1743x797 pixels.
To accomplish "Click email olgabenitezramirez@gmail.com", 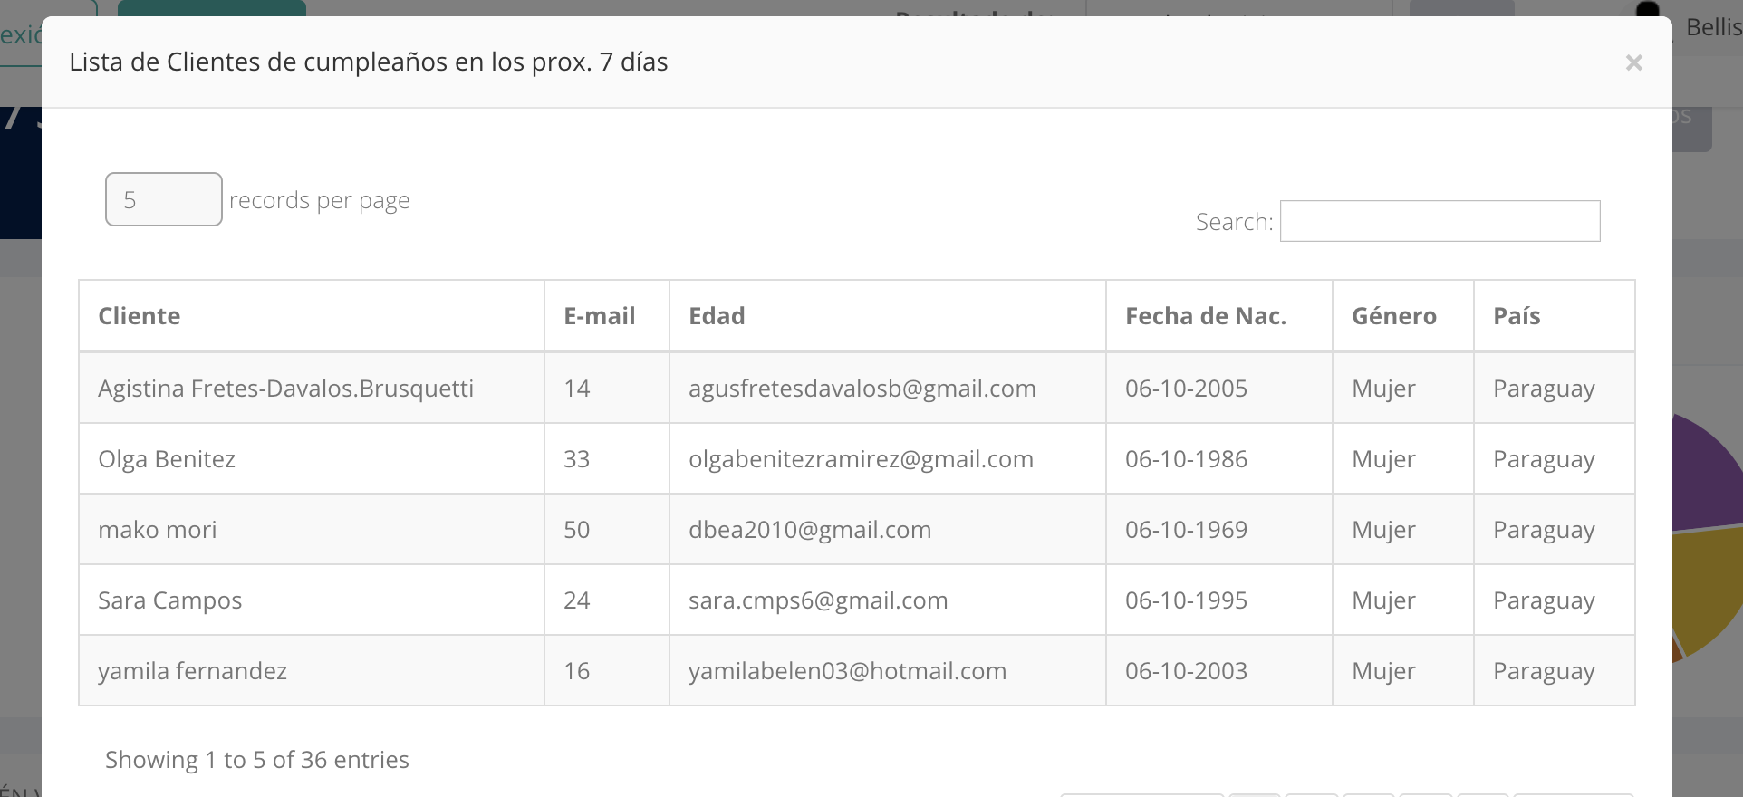I will 861,459.
